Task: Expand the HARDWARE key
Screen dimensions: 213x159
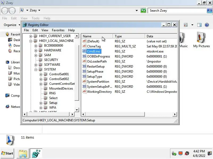Action: 36,51
